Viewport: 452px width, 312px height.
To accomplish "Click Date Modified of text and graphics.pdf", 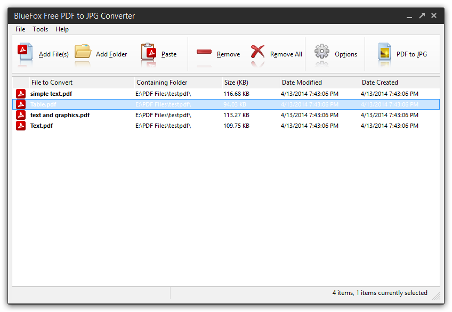I will coord(310,115).
